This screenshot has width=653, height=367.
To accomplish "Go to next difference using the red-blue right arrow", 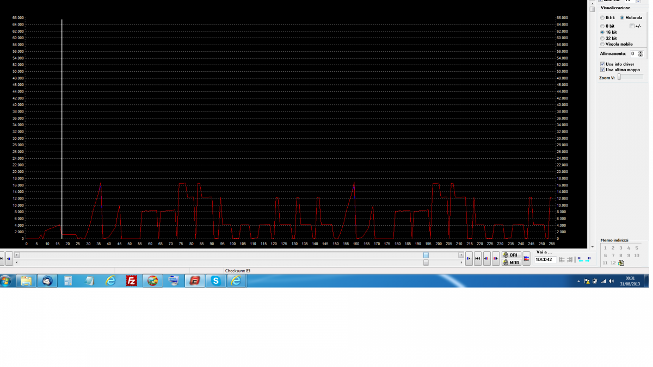I will point(495,259).
